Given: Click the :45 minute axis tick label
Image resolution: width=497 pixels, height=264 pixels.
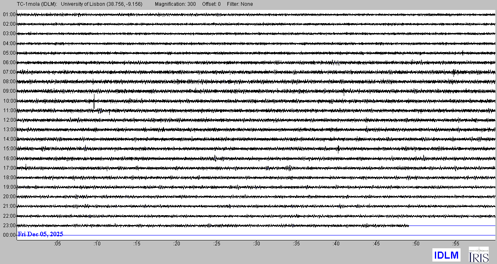Looking at the screenshot, I should click(x=376, y=244).
